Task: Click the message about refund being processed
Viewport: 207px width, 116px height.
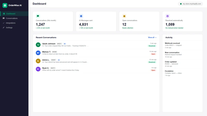Action: pyautogui.click(x=65, y=62)
